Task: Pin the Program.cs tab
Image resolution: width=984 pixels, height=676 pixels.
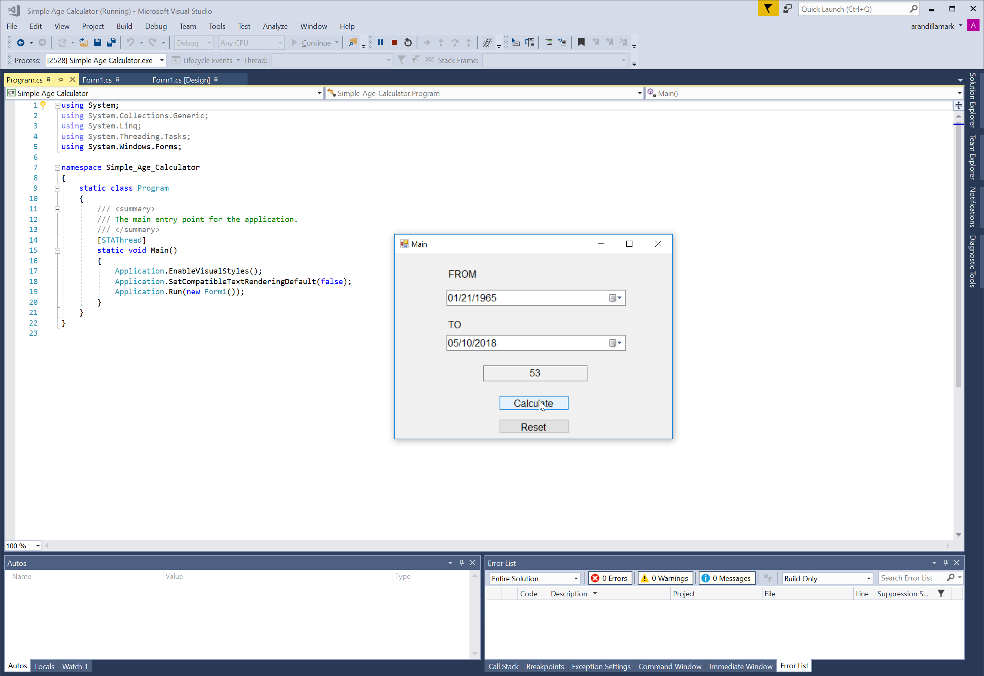Action: (60, 80)
